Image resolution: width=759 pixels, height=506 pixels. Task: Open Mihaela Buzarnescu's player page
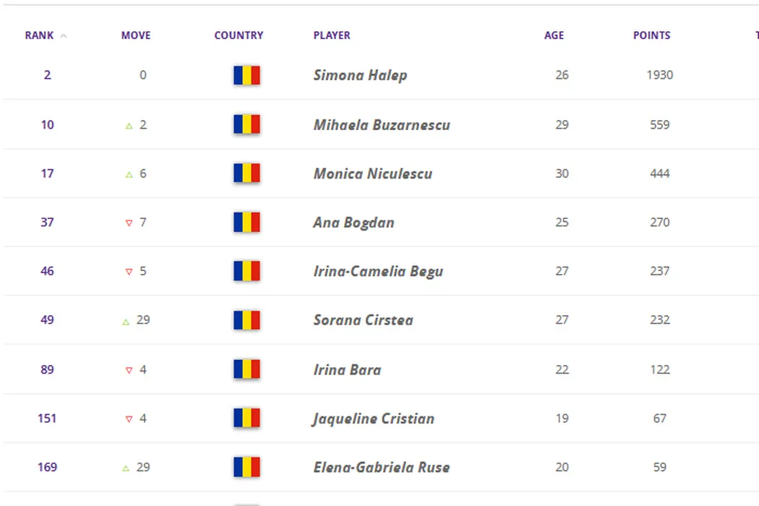(382, 124)
